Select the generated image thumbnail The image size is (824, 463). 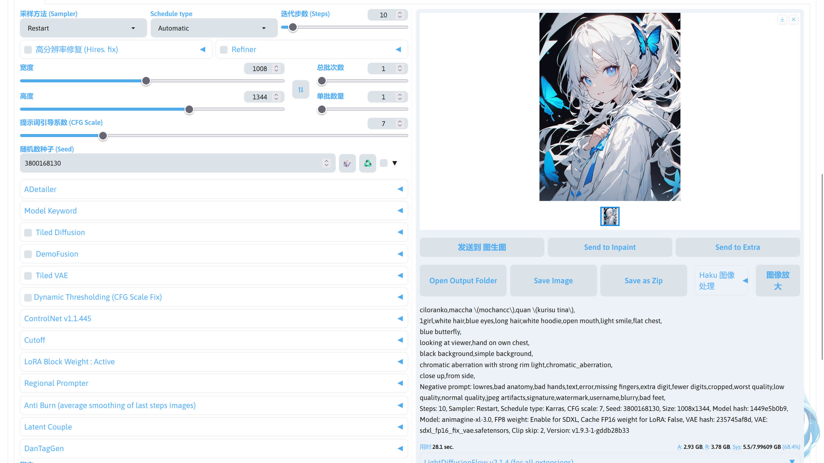610,216
